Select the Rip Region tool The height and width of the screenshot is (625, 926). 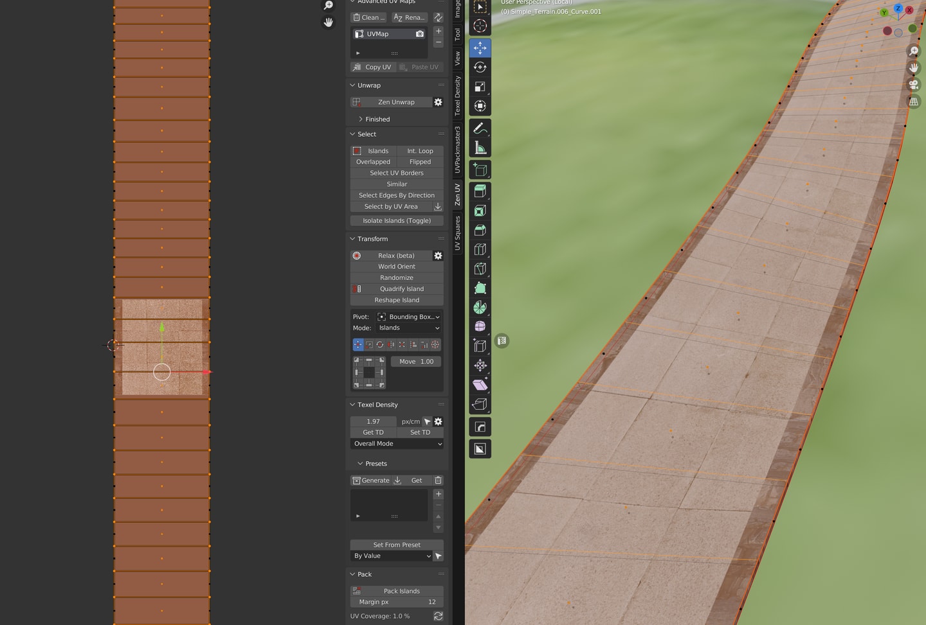(480, 404)
